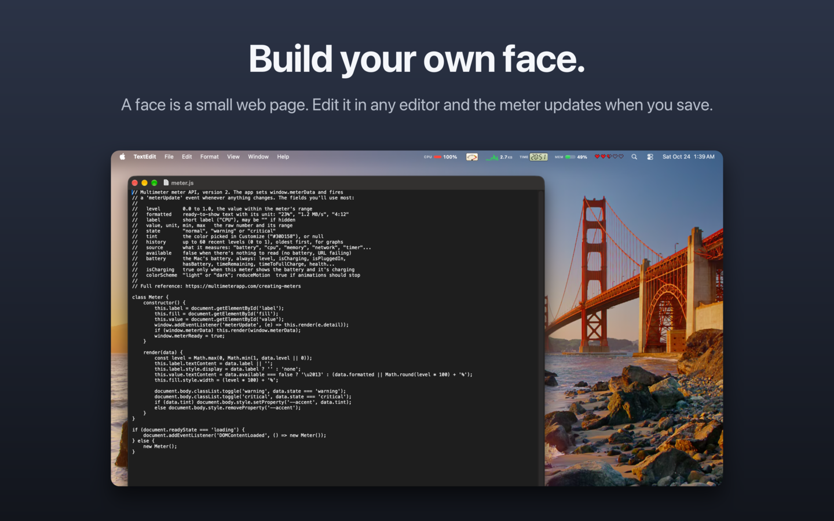Click the date and time Sat Oct 24

coord(689,157)
